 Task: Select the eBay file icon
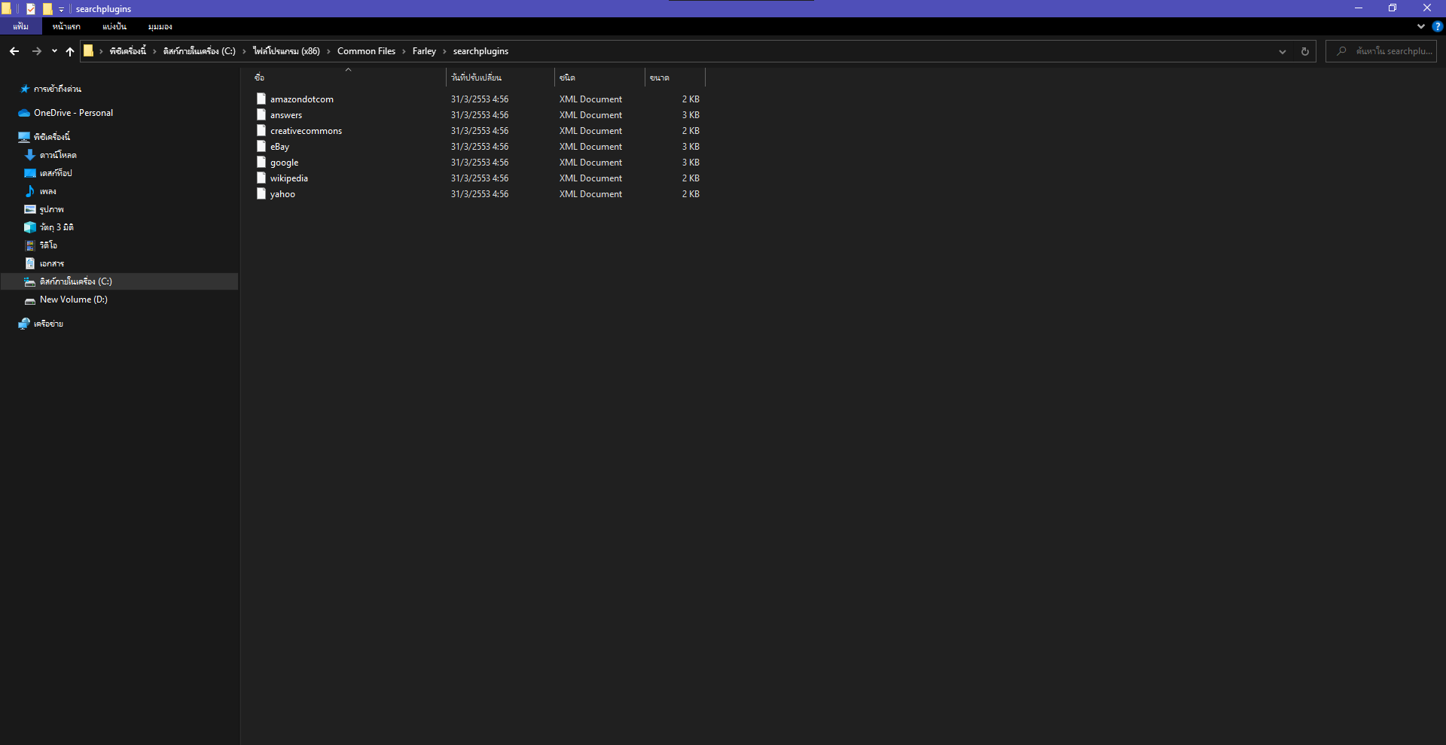point(261,147)
